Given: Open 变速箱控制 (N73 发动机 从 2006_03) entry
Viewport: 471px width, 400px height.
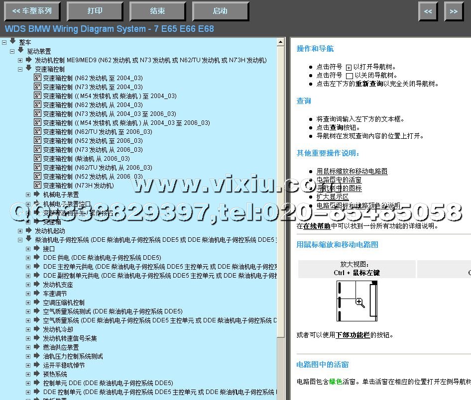Looking at the screenshot, I should point(93,150).
